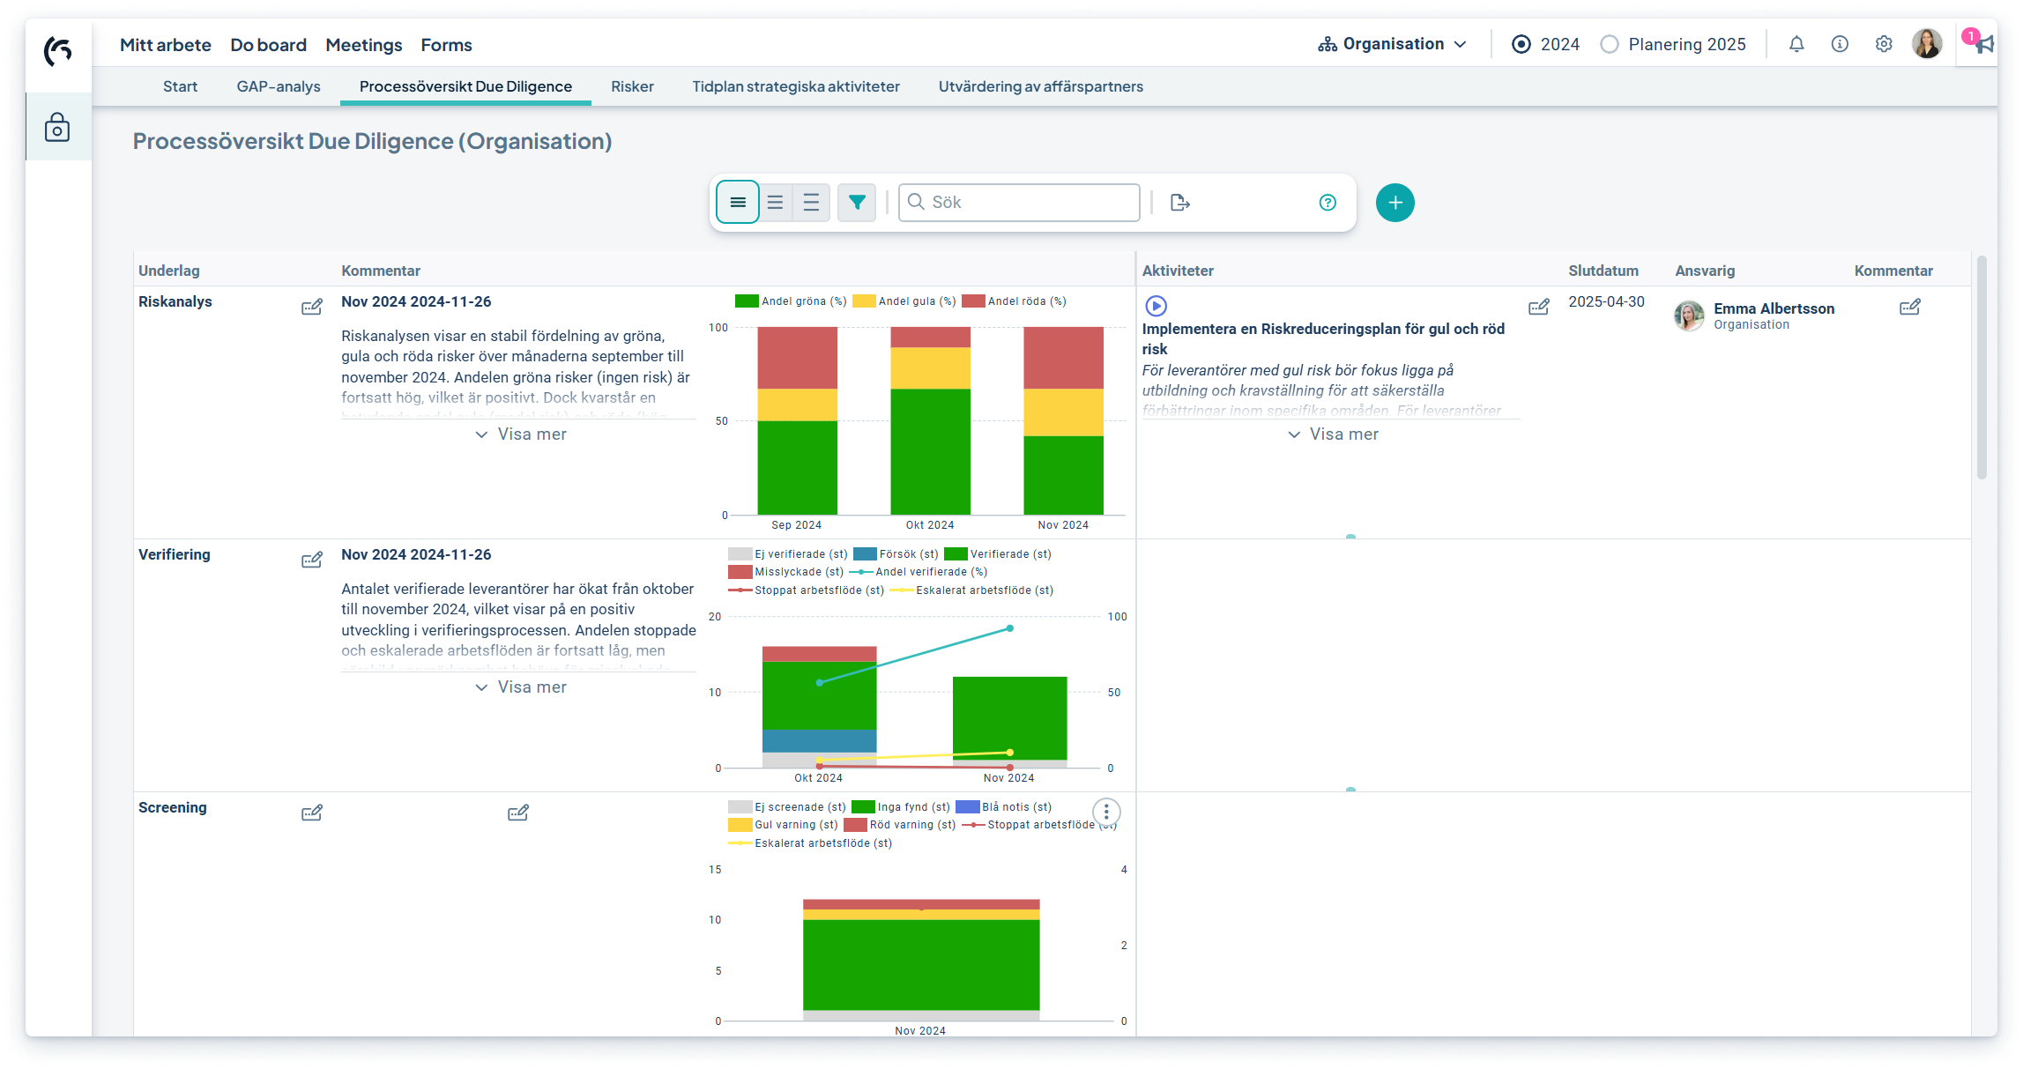
Task: Click the green Okt 2024 bar in Verifiering chart
Action: [819, 695]
